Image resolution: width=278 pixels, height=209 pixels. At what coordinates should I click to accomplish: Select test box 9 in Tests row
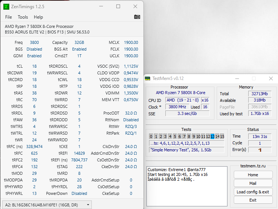coord(194,136)
